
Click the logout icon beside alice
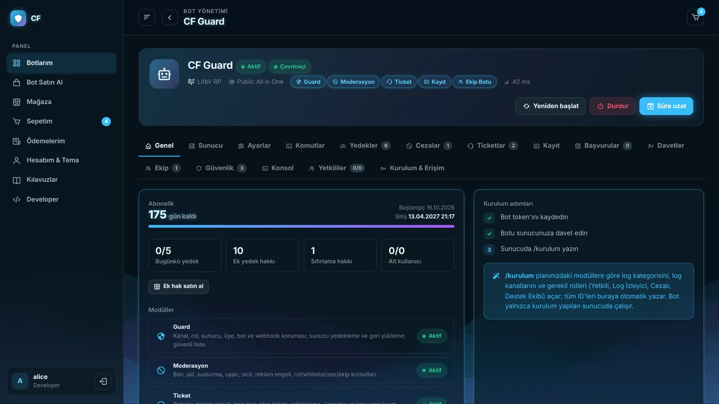click(x=103, y=382)
